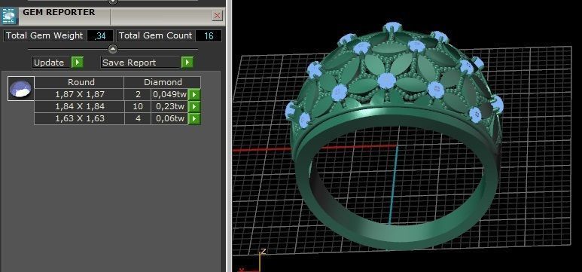This screenshot has width=582, height=272.
Task: Click quantity 4 in the 1,63 row
Action: 138,118
